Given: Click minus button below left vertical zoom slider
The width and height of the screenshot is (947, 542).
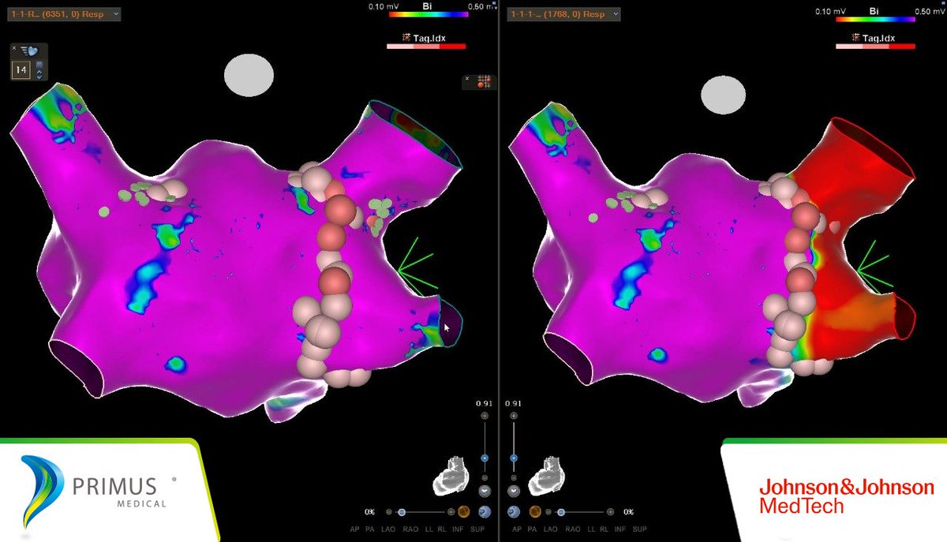Looking at the screenshot, I should pos(485,478).
